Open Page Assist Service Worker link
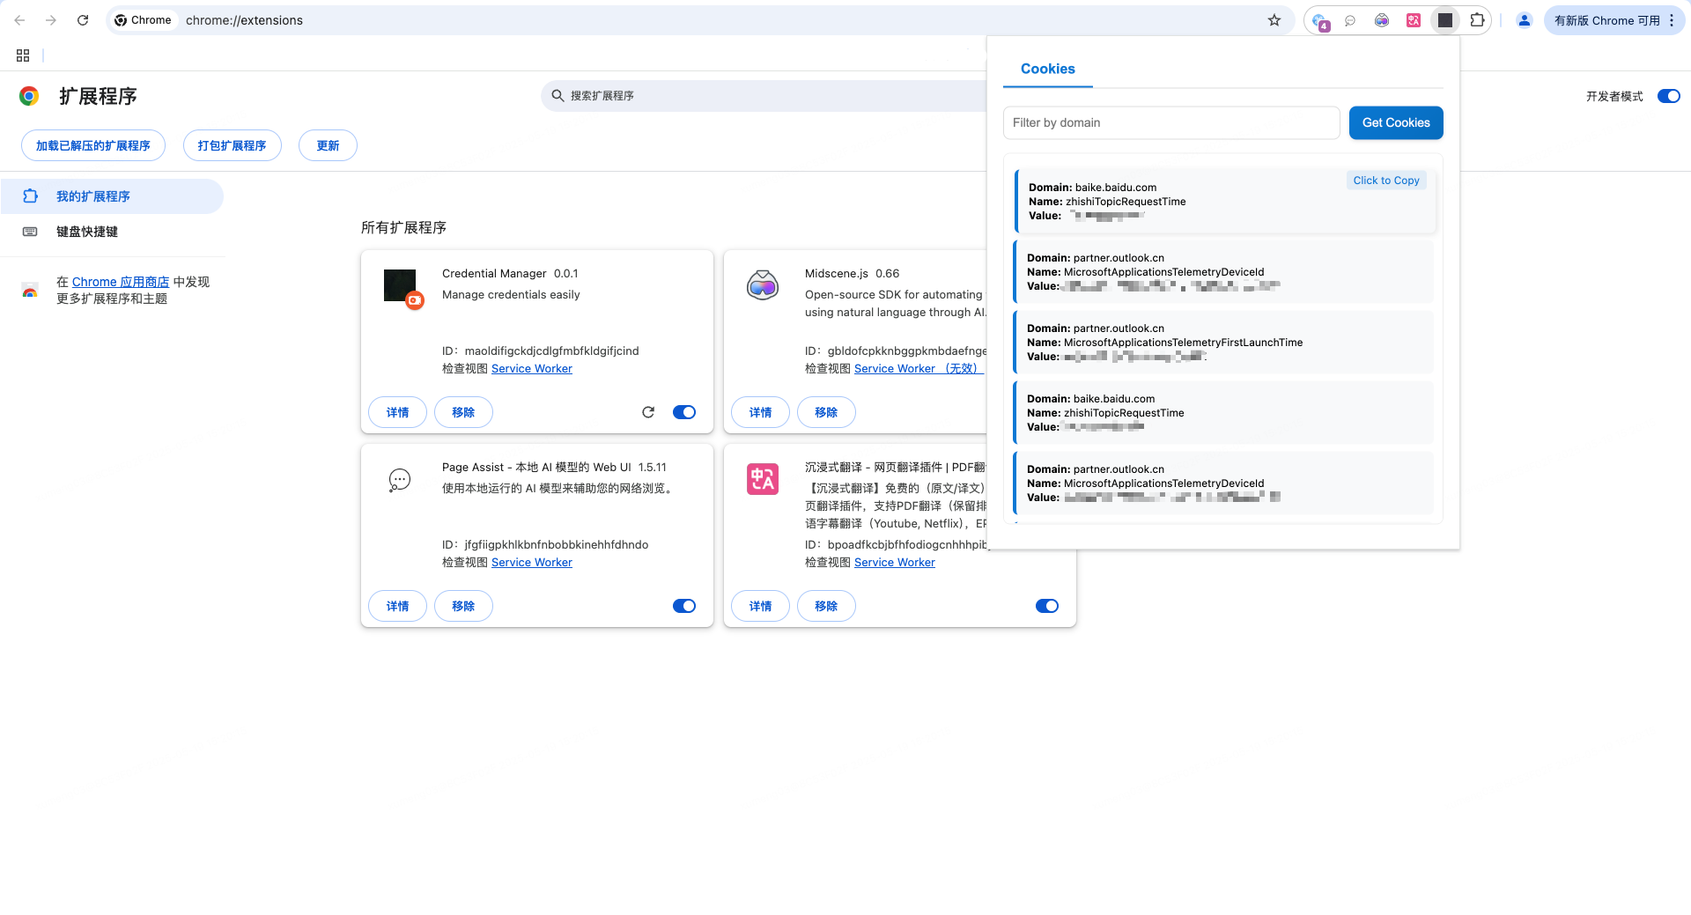 (x=532, y=563)
